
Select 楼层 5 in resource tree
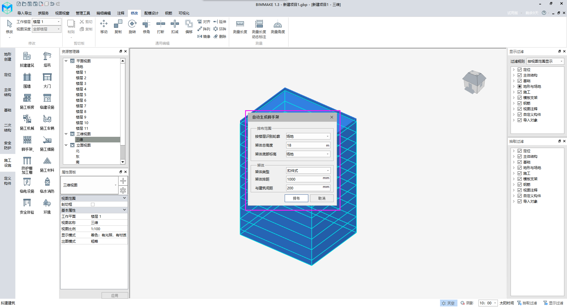click(x=81, y=95)
